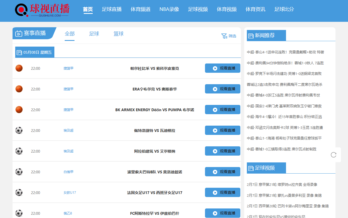This screenshot has width=348, height=218.
Task: Click soccer ball icon for FC阿斯特拉罕 match
Action: tap(19, 213)
